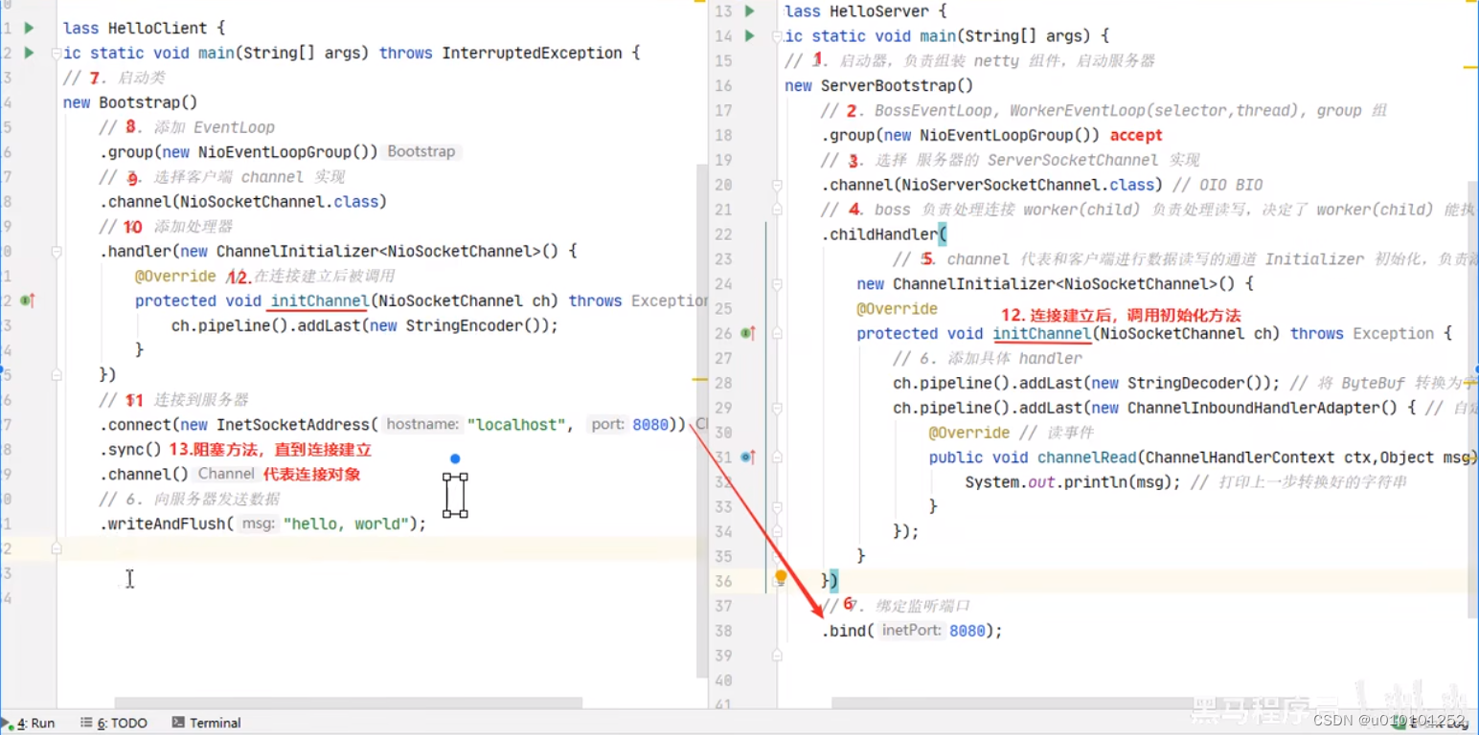Collapse the .handler ChannelInitializer block in HelloClient

(x=56, y=252)
